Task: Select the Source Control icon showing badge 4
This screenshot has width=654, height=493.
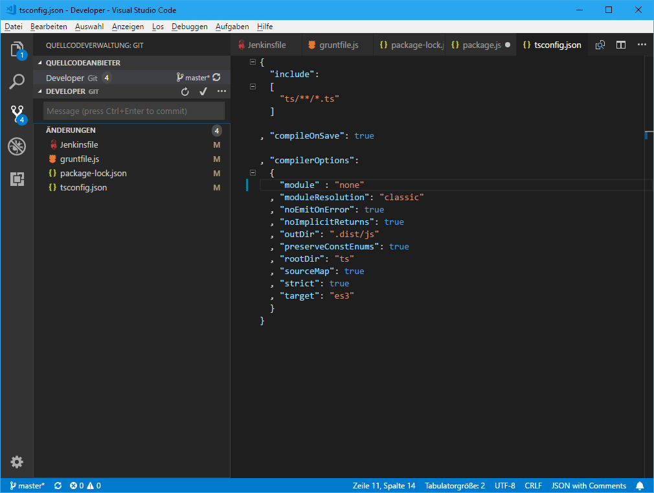Action: pos(17,114)
